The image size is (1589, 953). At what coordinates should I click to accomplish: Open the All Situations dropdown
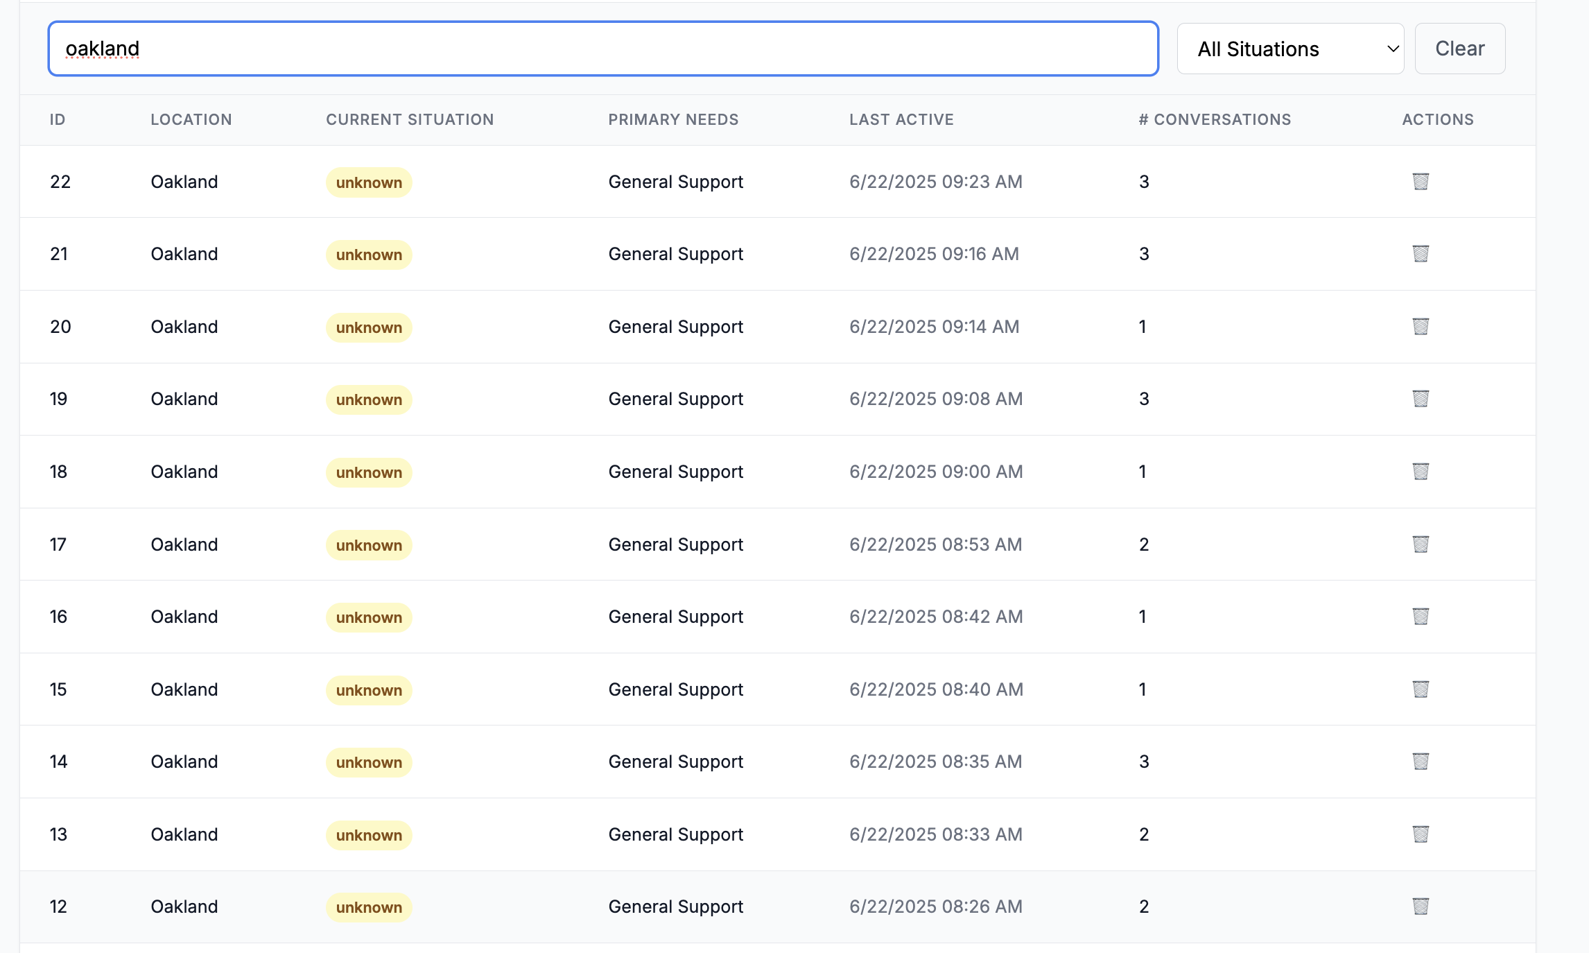coord(1290,49)
